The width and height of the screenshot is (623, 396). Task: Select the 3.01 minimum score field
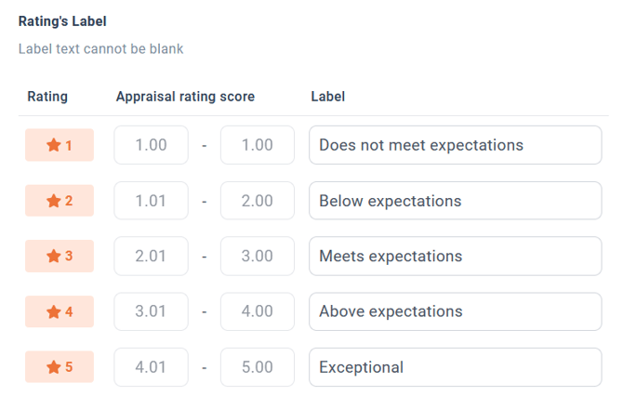click(151, 311)
